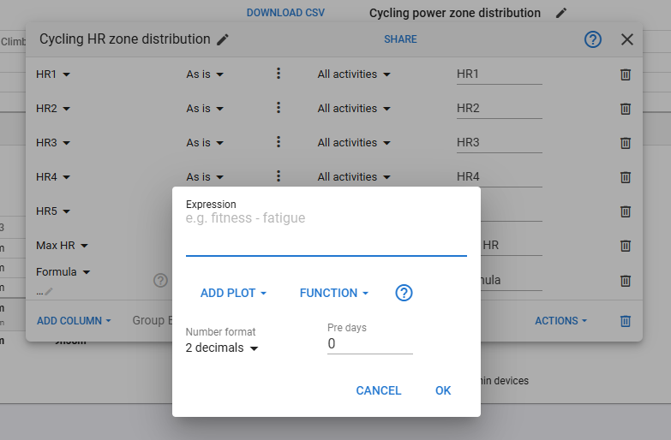The width and height of the screenshot is (671, 440).
Task: Open the Add Plot dropdown
Action: pos(233,293)
